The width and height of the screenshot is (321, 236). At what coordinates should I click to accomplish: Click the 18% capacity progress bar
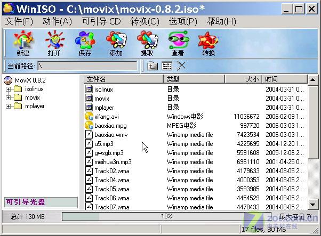coord(166,216)
